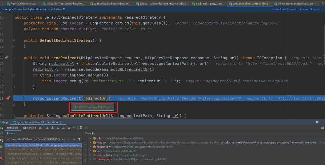Select the sendStartAuthentication:213 stack frame
The width and height of the screenshot is (325, 165).
coord(44,154)
